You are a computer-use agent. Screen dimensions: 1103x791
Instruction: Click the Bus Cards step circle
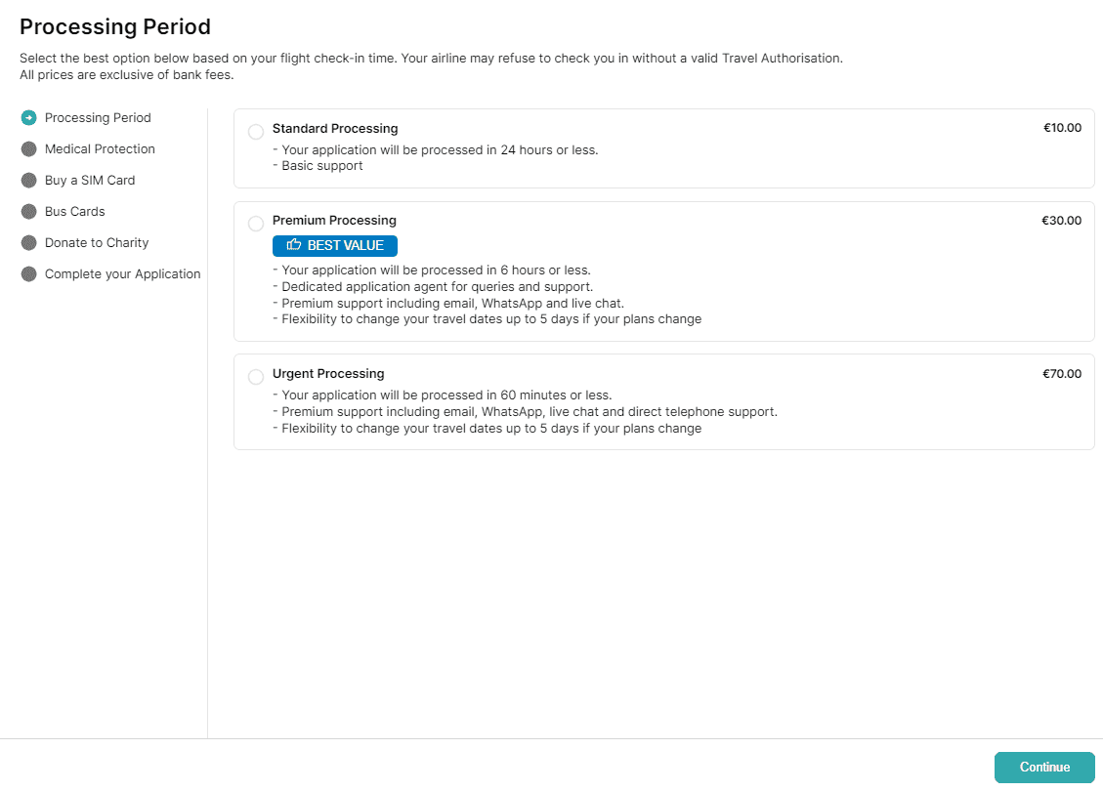tap(28, 212)
